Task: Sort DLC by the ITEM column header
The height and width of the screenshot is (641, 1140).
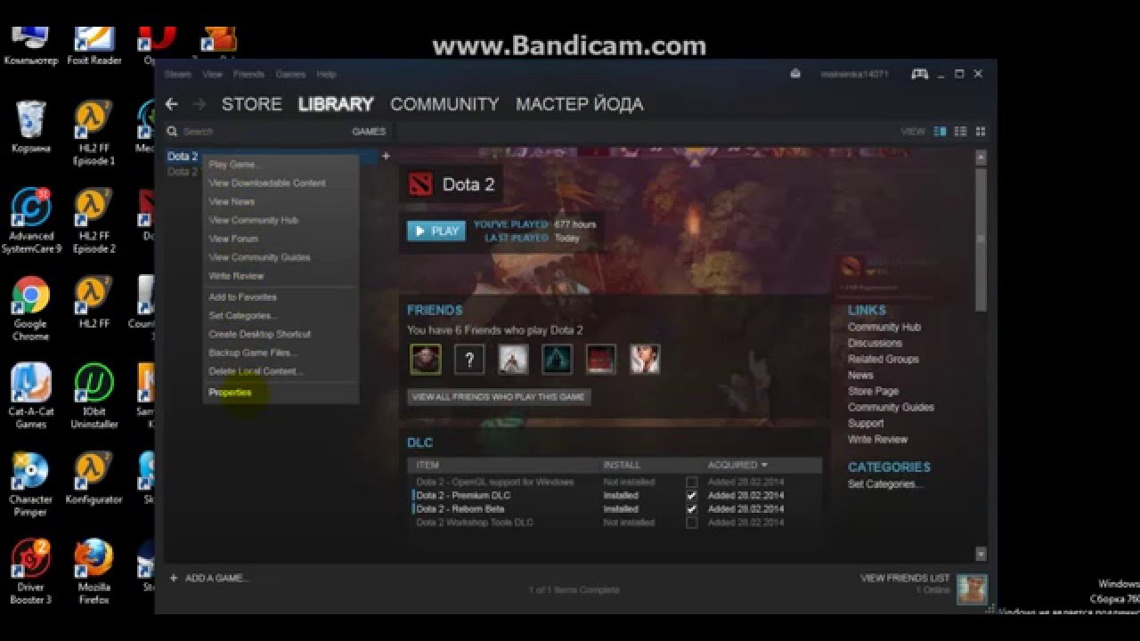Action: pyautogui.click(x=427, y=465)
